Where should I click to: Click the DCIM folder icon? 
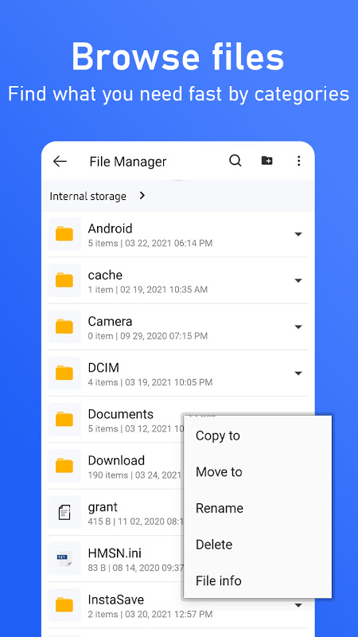point(64,373)
